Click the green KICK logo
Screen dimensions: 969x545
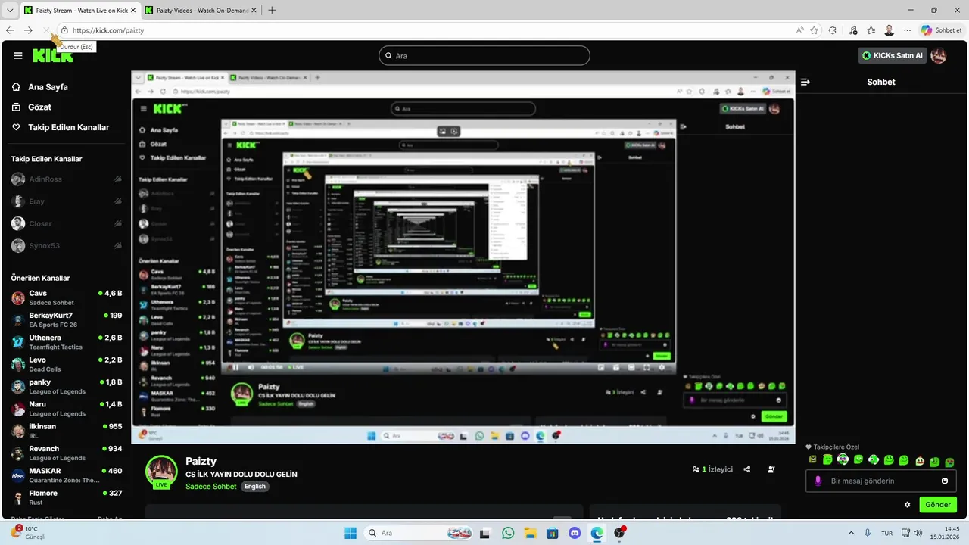(x=53, y=55)
